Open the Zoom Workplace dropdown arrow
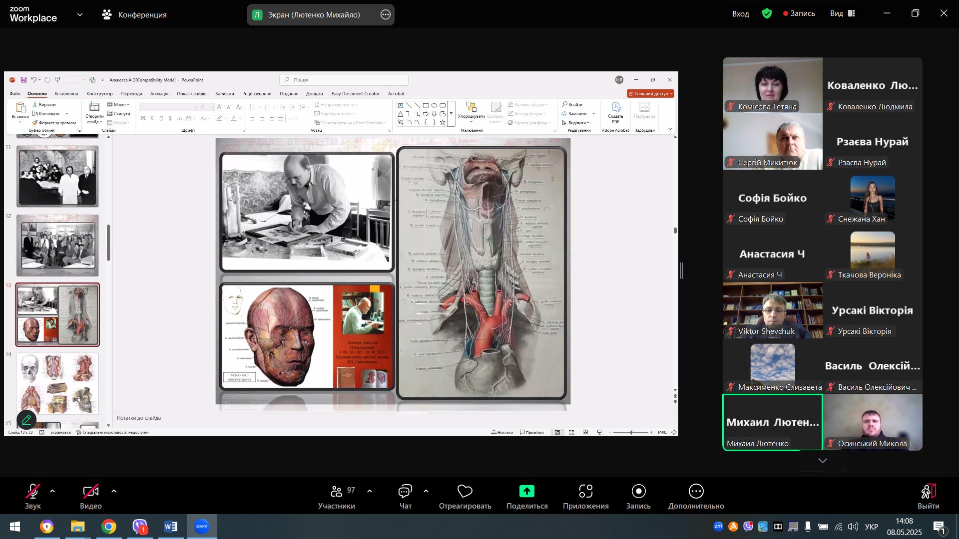The image size is (959, 539). 80,15
